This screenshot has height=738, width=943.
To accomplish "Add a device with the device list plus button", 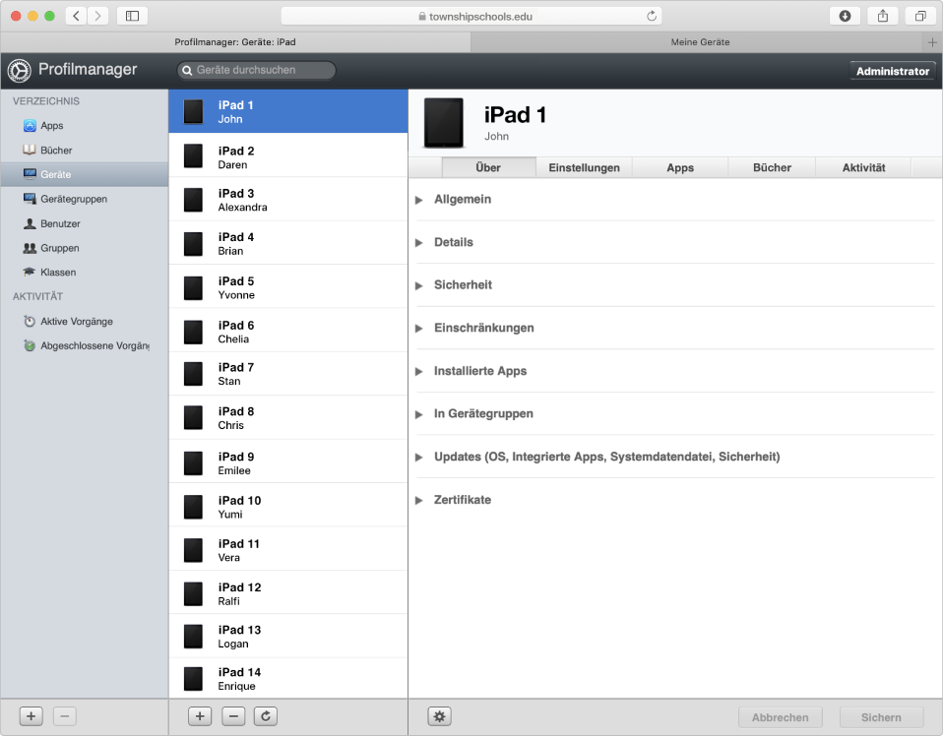I will (x=200, y=717).
